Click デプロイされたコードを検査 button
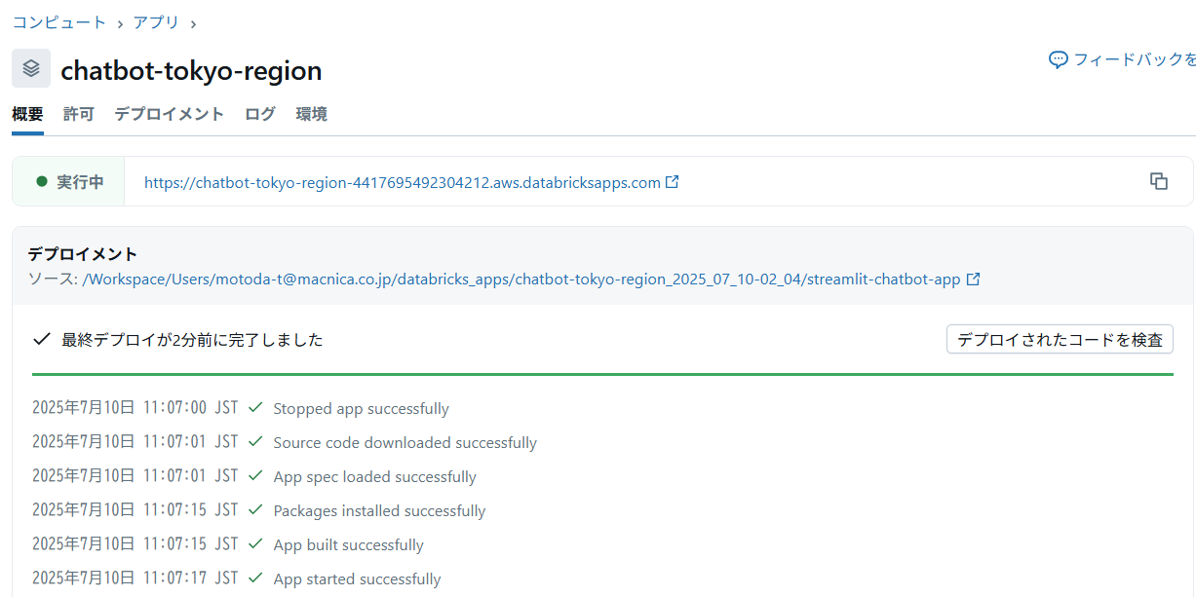This screenshot has width=1196, height=597. [1060, 339]
